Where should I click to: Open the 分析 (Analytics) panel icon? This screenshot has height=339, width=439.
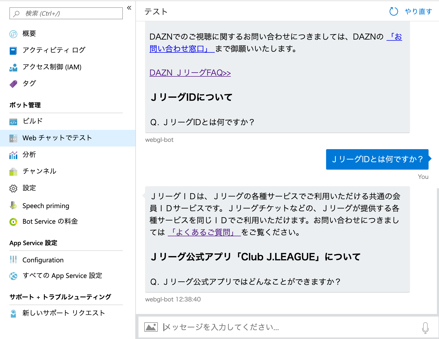pos(13,155)
